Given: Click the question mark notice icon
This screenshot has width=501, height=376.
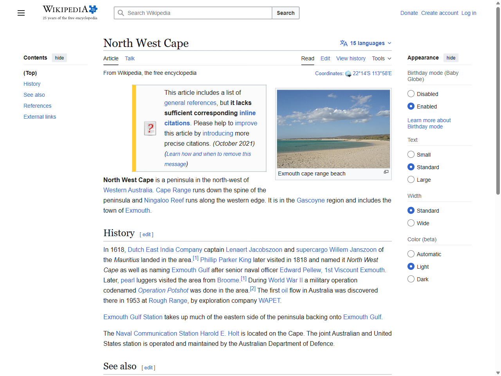Looking at the screenshot, I should [x=150, y=128].
